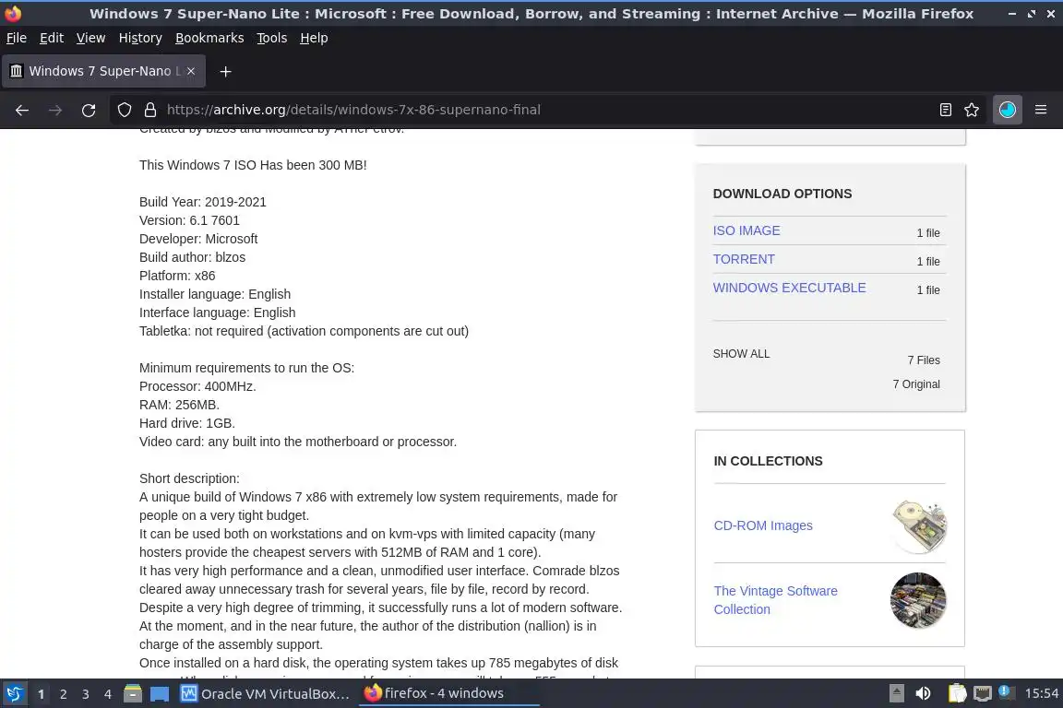This screenshot has width=1063, height=708.
Task: Open a new tab with plus button
Action: point(226,71)
